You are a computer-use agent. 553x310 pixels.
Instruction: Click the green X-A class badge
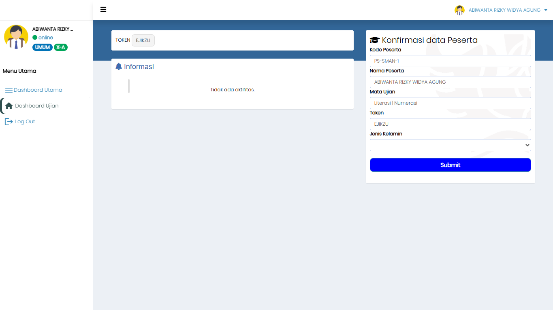point(61,47)
